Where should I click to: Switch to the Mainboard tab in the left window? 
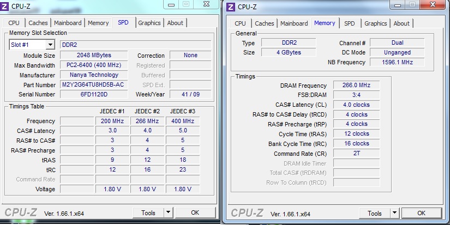[x=68, y=23]
